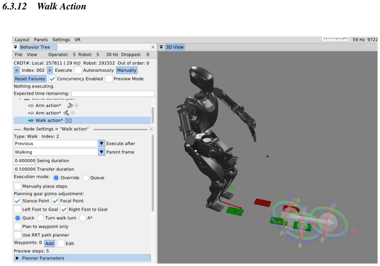
Task: Click the footsteps icon beside Walk action
Action: 69,120
